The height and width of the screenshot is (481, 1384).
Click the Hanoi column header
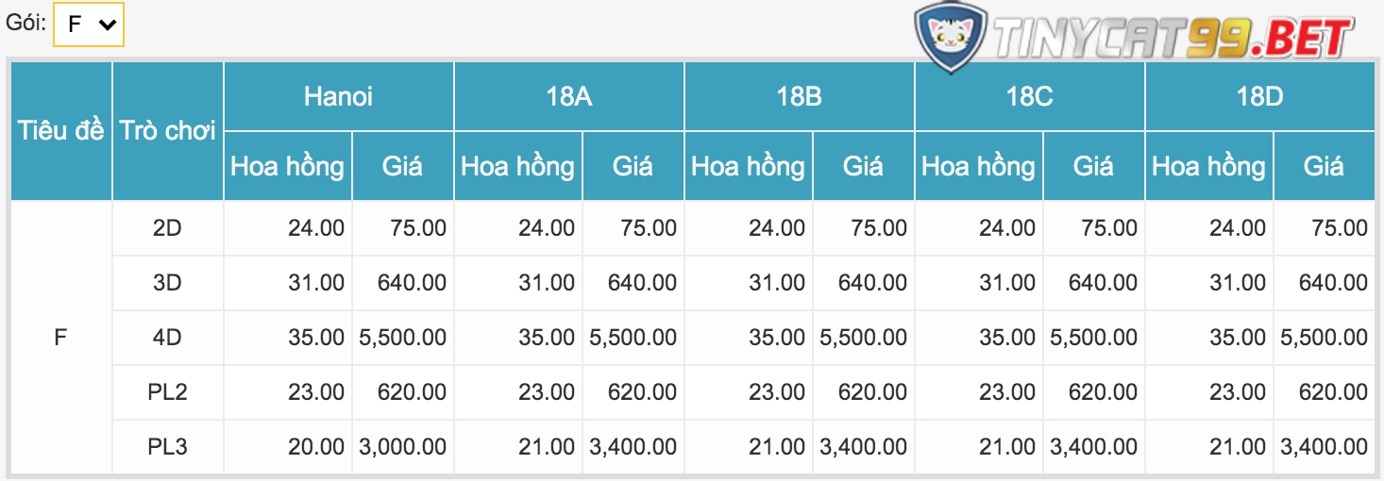tap(338, 96)
